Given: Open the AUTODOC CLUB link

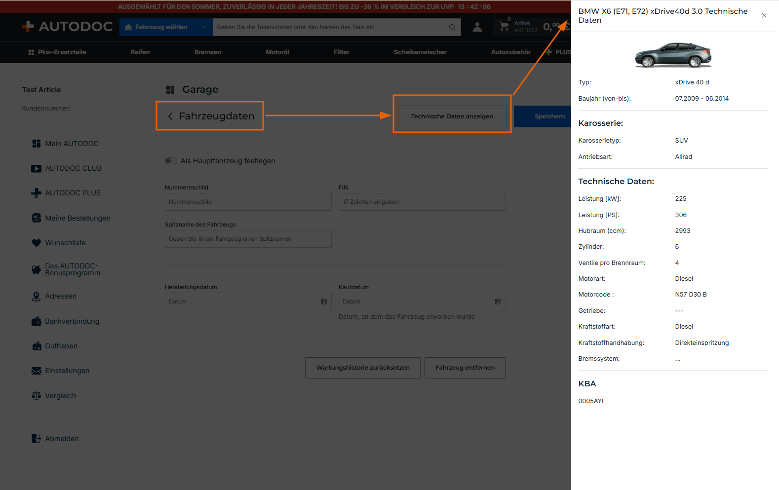Looking at the screenshot, I should point(73,168).
